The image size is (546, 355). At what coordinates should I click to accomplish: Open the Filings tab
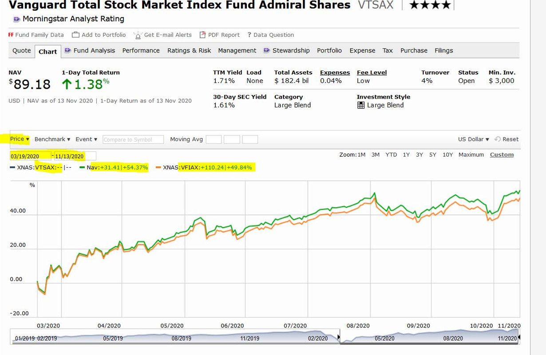[443, 51]
